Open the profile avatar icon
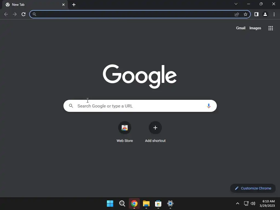The width and height of the screenshot is (280, 210). point(265,14)
